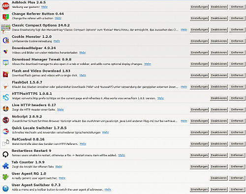Open the Mehr link for Live HTTP headers

61,110
